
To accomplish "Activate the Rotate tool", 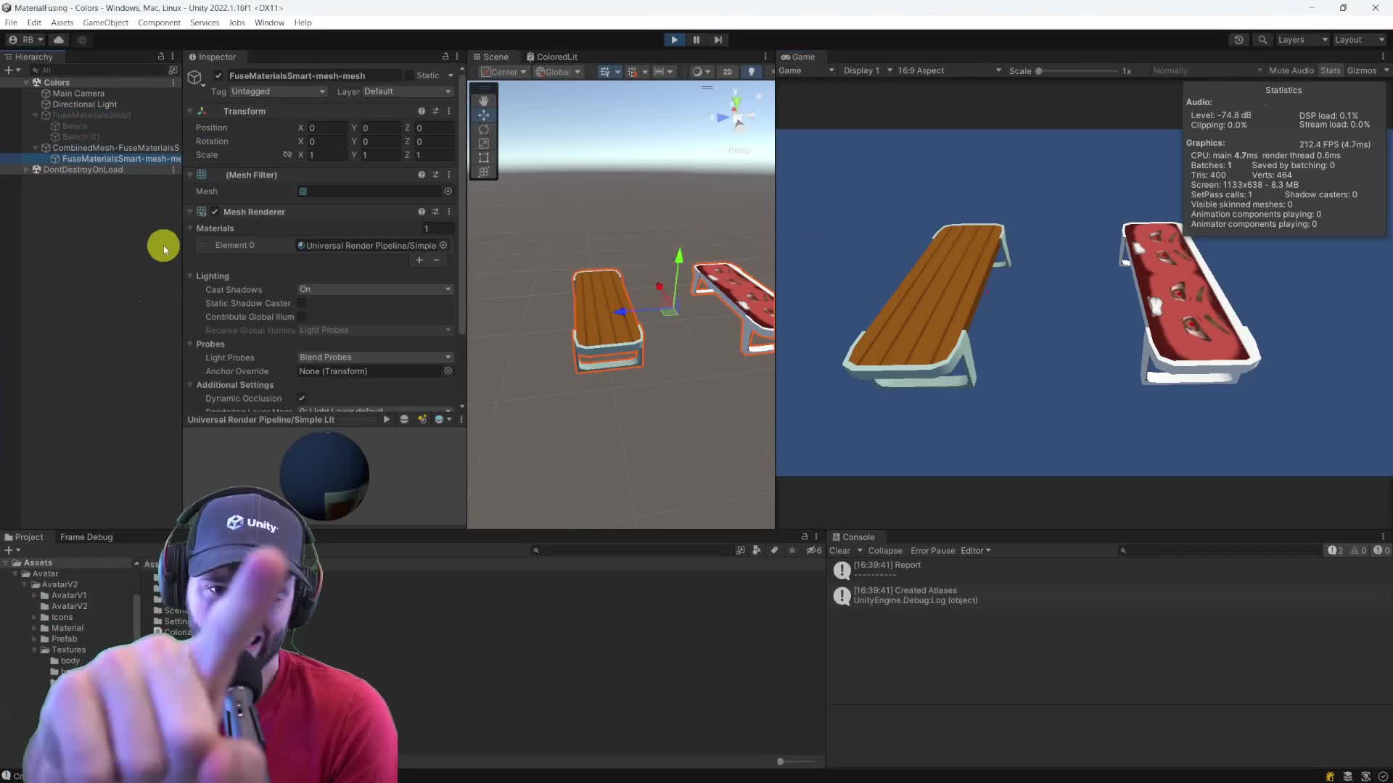I will [x=484, y=130].
